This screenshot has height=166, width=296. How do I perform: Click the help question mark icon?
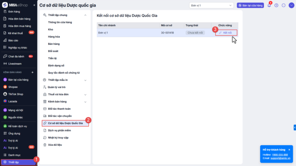[x=276, y=5]
